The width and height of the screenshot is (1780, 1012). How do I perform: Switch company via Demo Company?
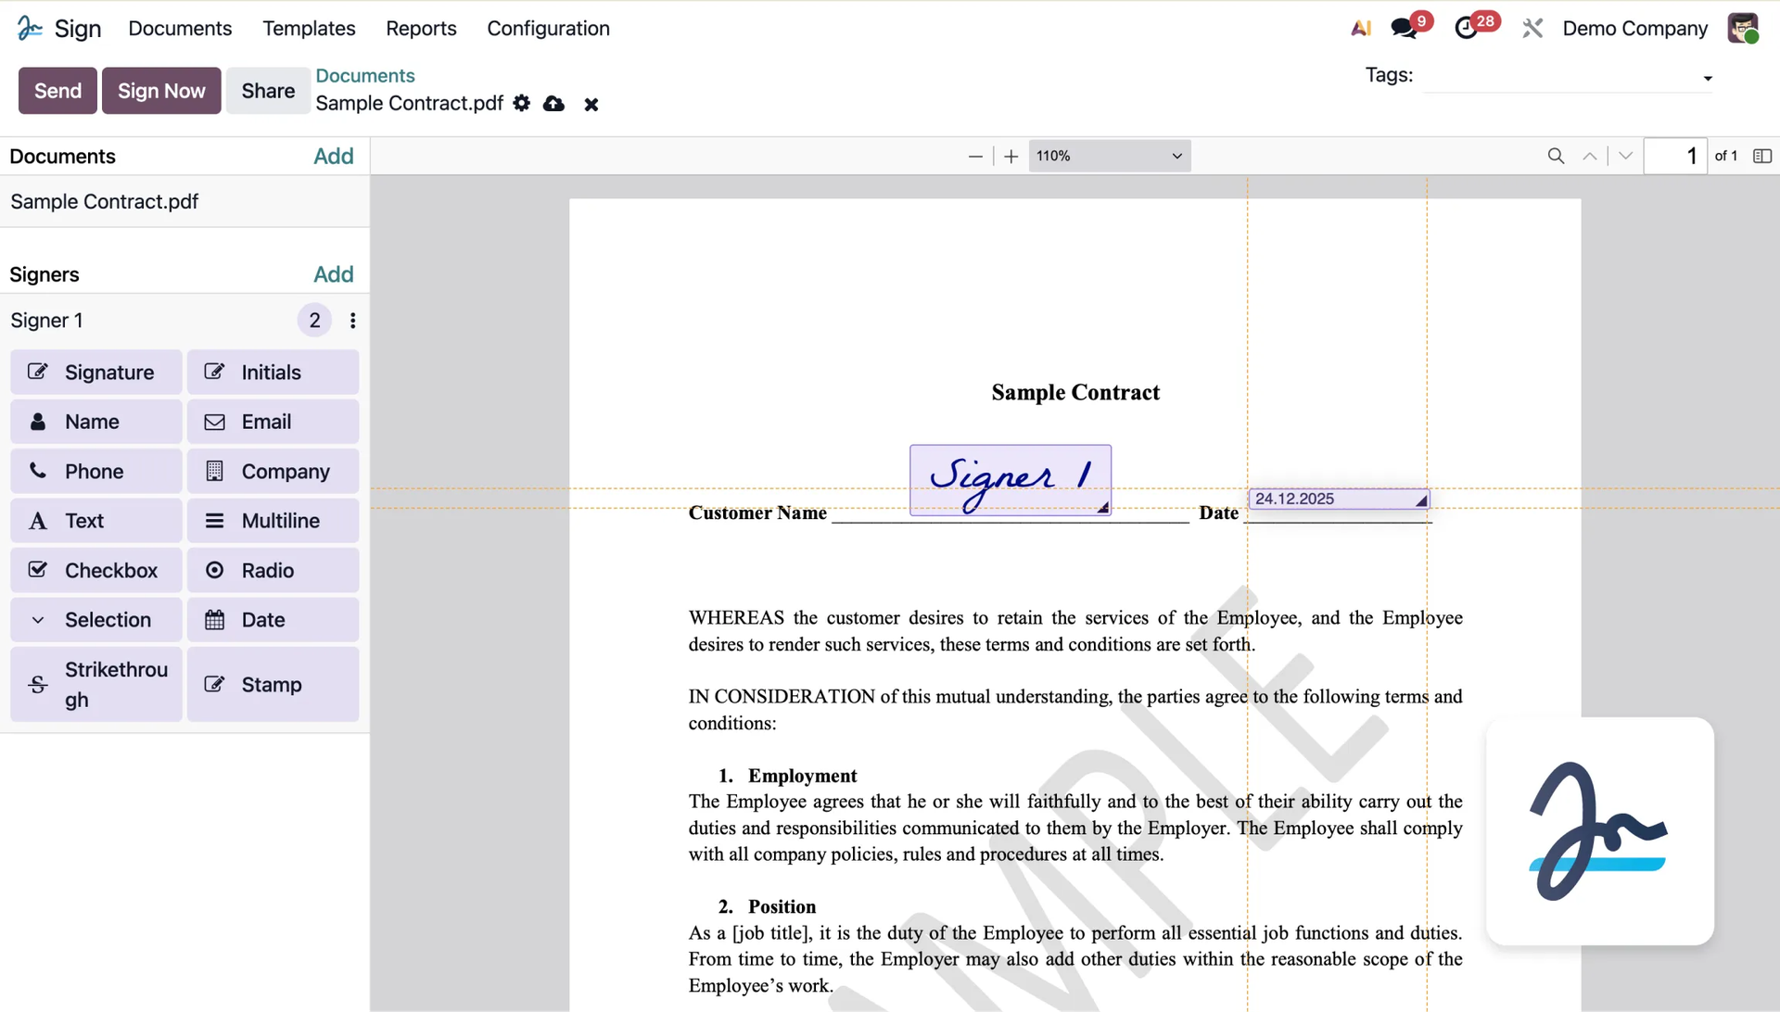(1634, 29)
